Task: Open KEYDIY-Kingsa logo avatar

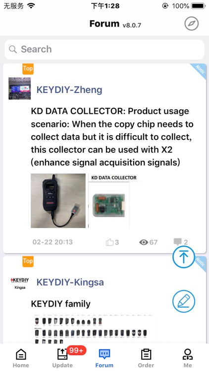Action: [x=20, y=283]
